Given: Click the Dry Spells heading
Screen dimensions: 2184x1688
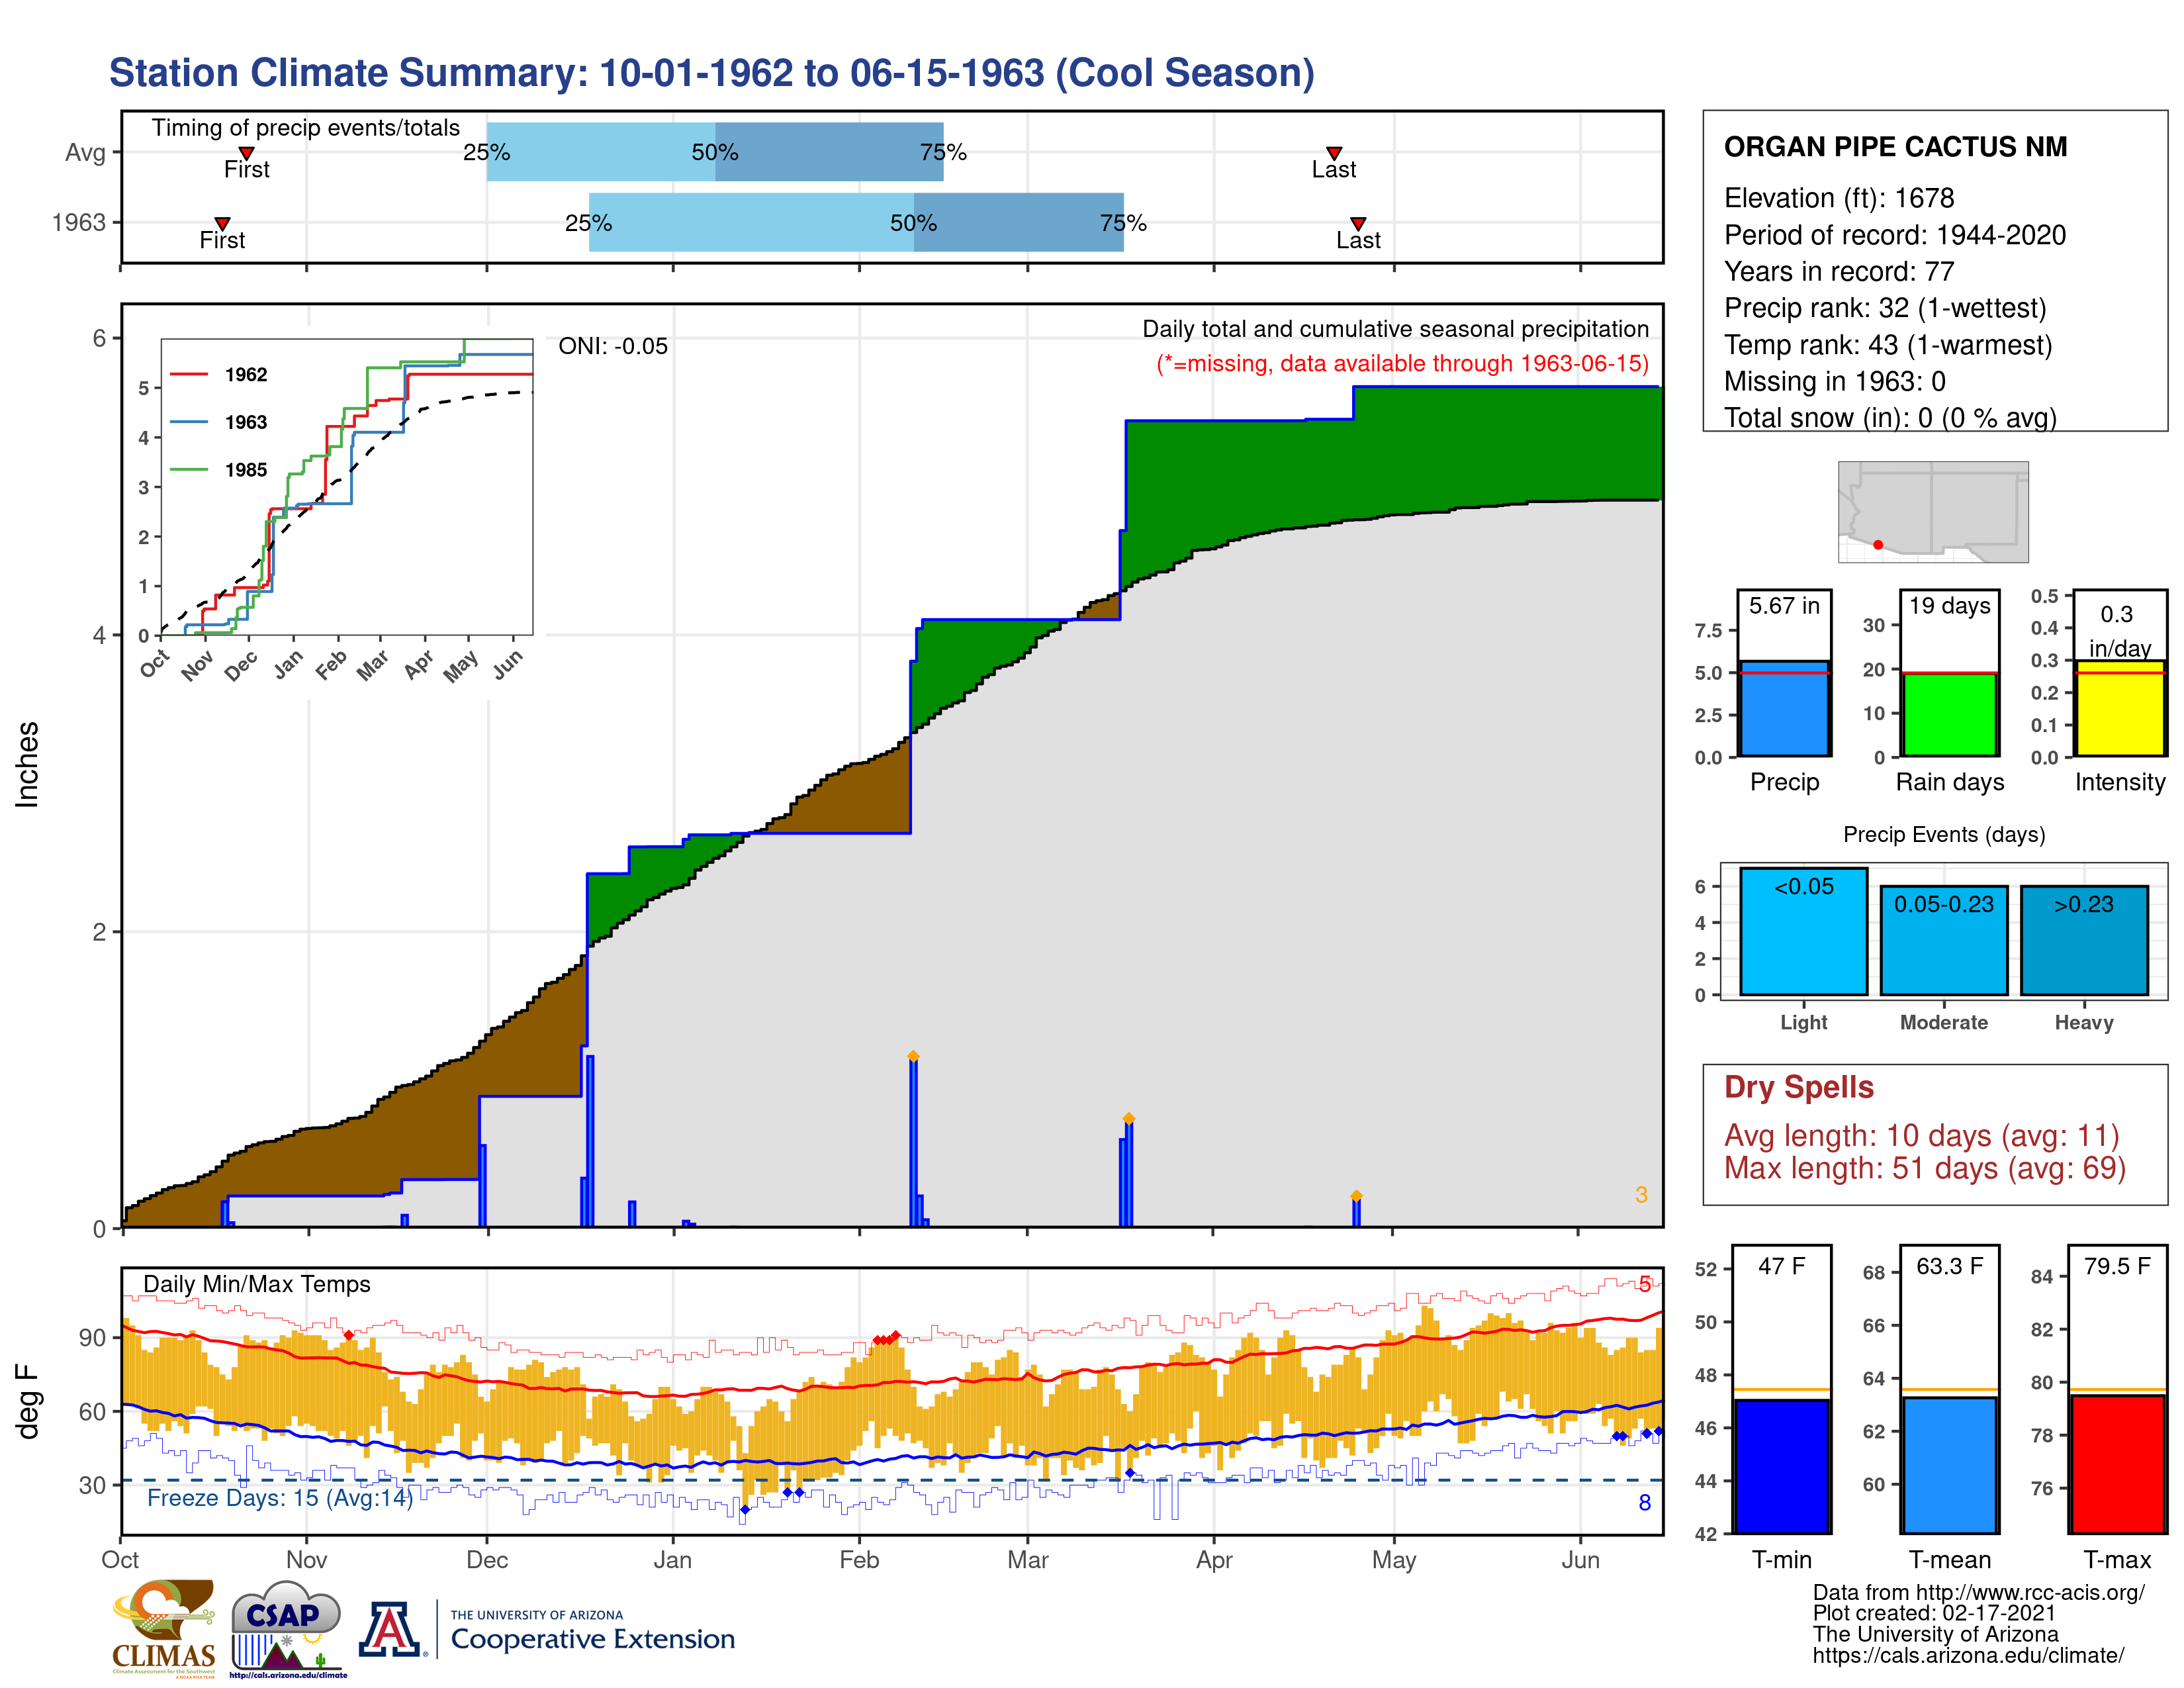Looking at the screenshot, I should click(1798, 1087).
